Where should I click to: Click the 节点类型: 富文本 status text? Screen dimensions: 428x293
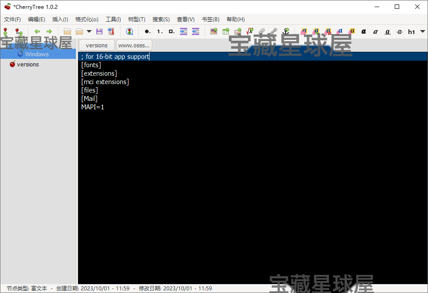[x=27, y=289]
